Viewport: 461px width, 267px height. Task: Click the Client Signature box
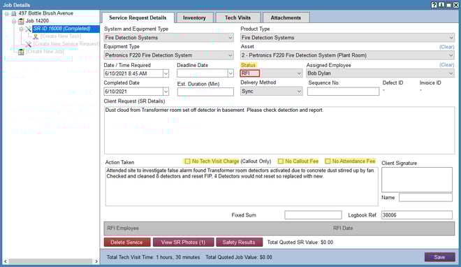tap(417, 180)
